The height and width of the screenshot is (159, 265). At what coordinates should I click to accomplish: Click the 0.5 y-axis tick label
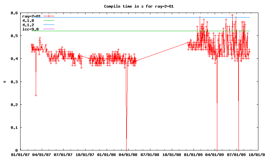[14, 36]
